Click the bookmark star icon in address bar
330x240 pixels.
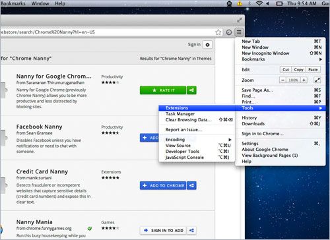click(218, 32)
